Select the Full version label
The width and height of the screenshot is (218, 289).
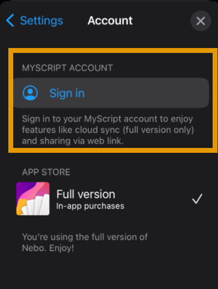[86, 194]
